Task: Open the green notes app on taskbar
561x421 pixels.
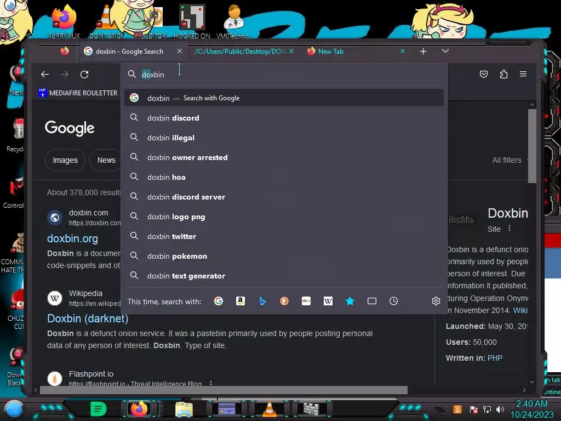Action: coord(99,409)
